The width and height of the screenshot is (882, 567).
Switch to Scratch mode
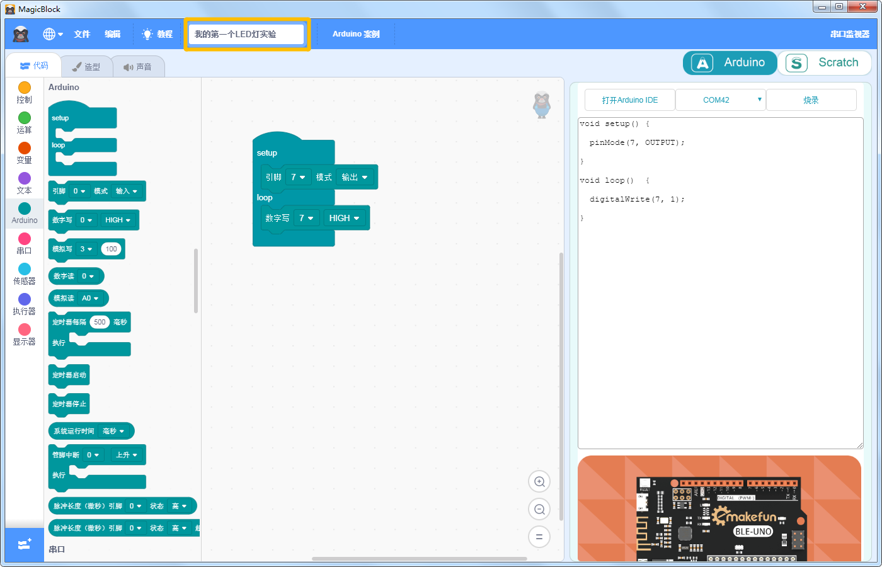pyautogui.click(x=825, y=62)
